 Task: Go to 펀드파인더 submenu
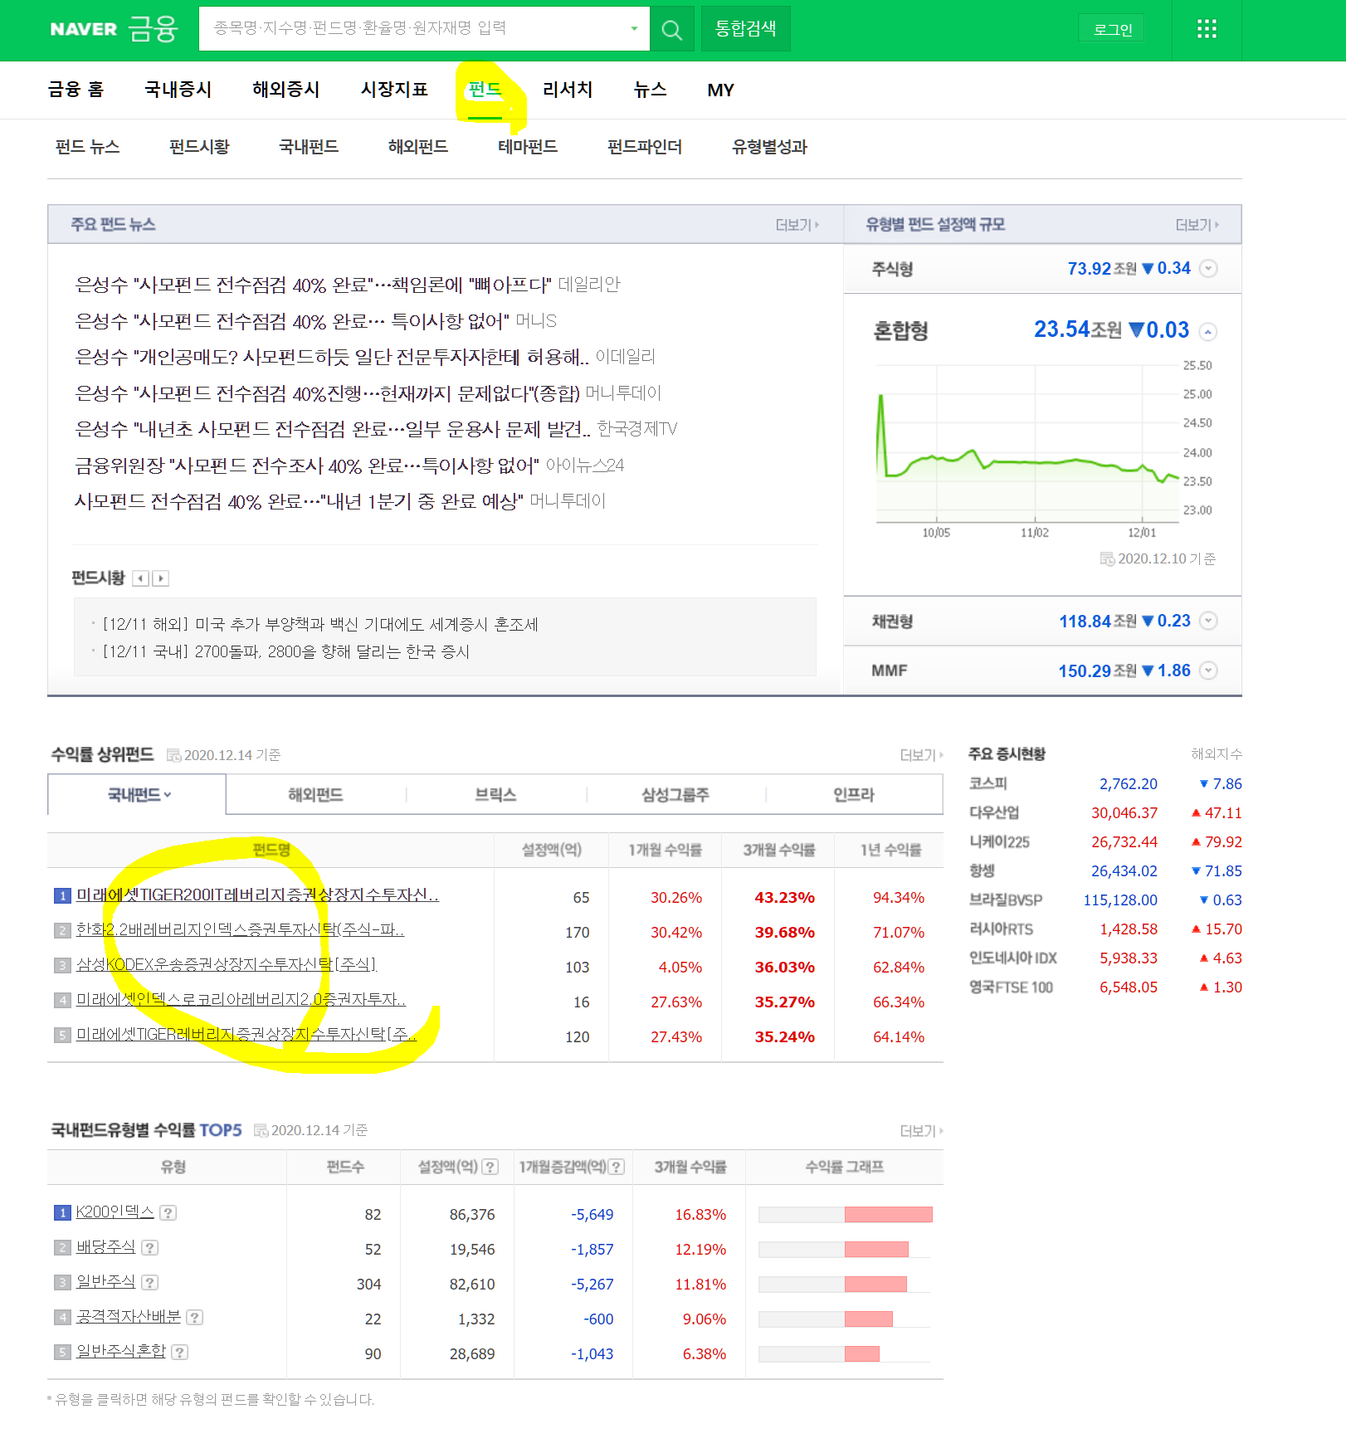tap(645, 147)
